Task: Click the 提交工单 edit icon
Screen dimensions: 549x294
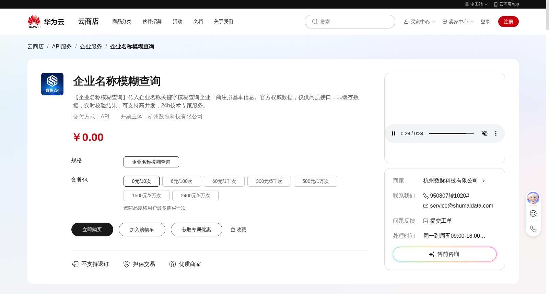Action: coord(426,221)
